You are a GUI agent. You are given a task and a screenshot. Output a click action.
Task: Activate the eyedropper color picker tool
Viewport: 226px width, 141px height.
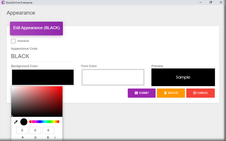click(x=16, y=122)
